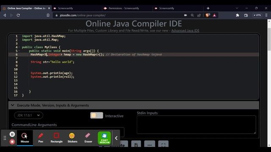Close the Online Java Compiler tab
Screen dimensions: 271x152
coord(49,8)
